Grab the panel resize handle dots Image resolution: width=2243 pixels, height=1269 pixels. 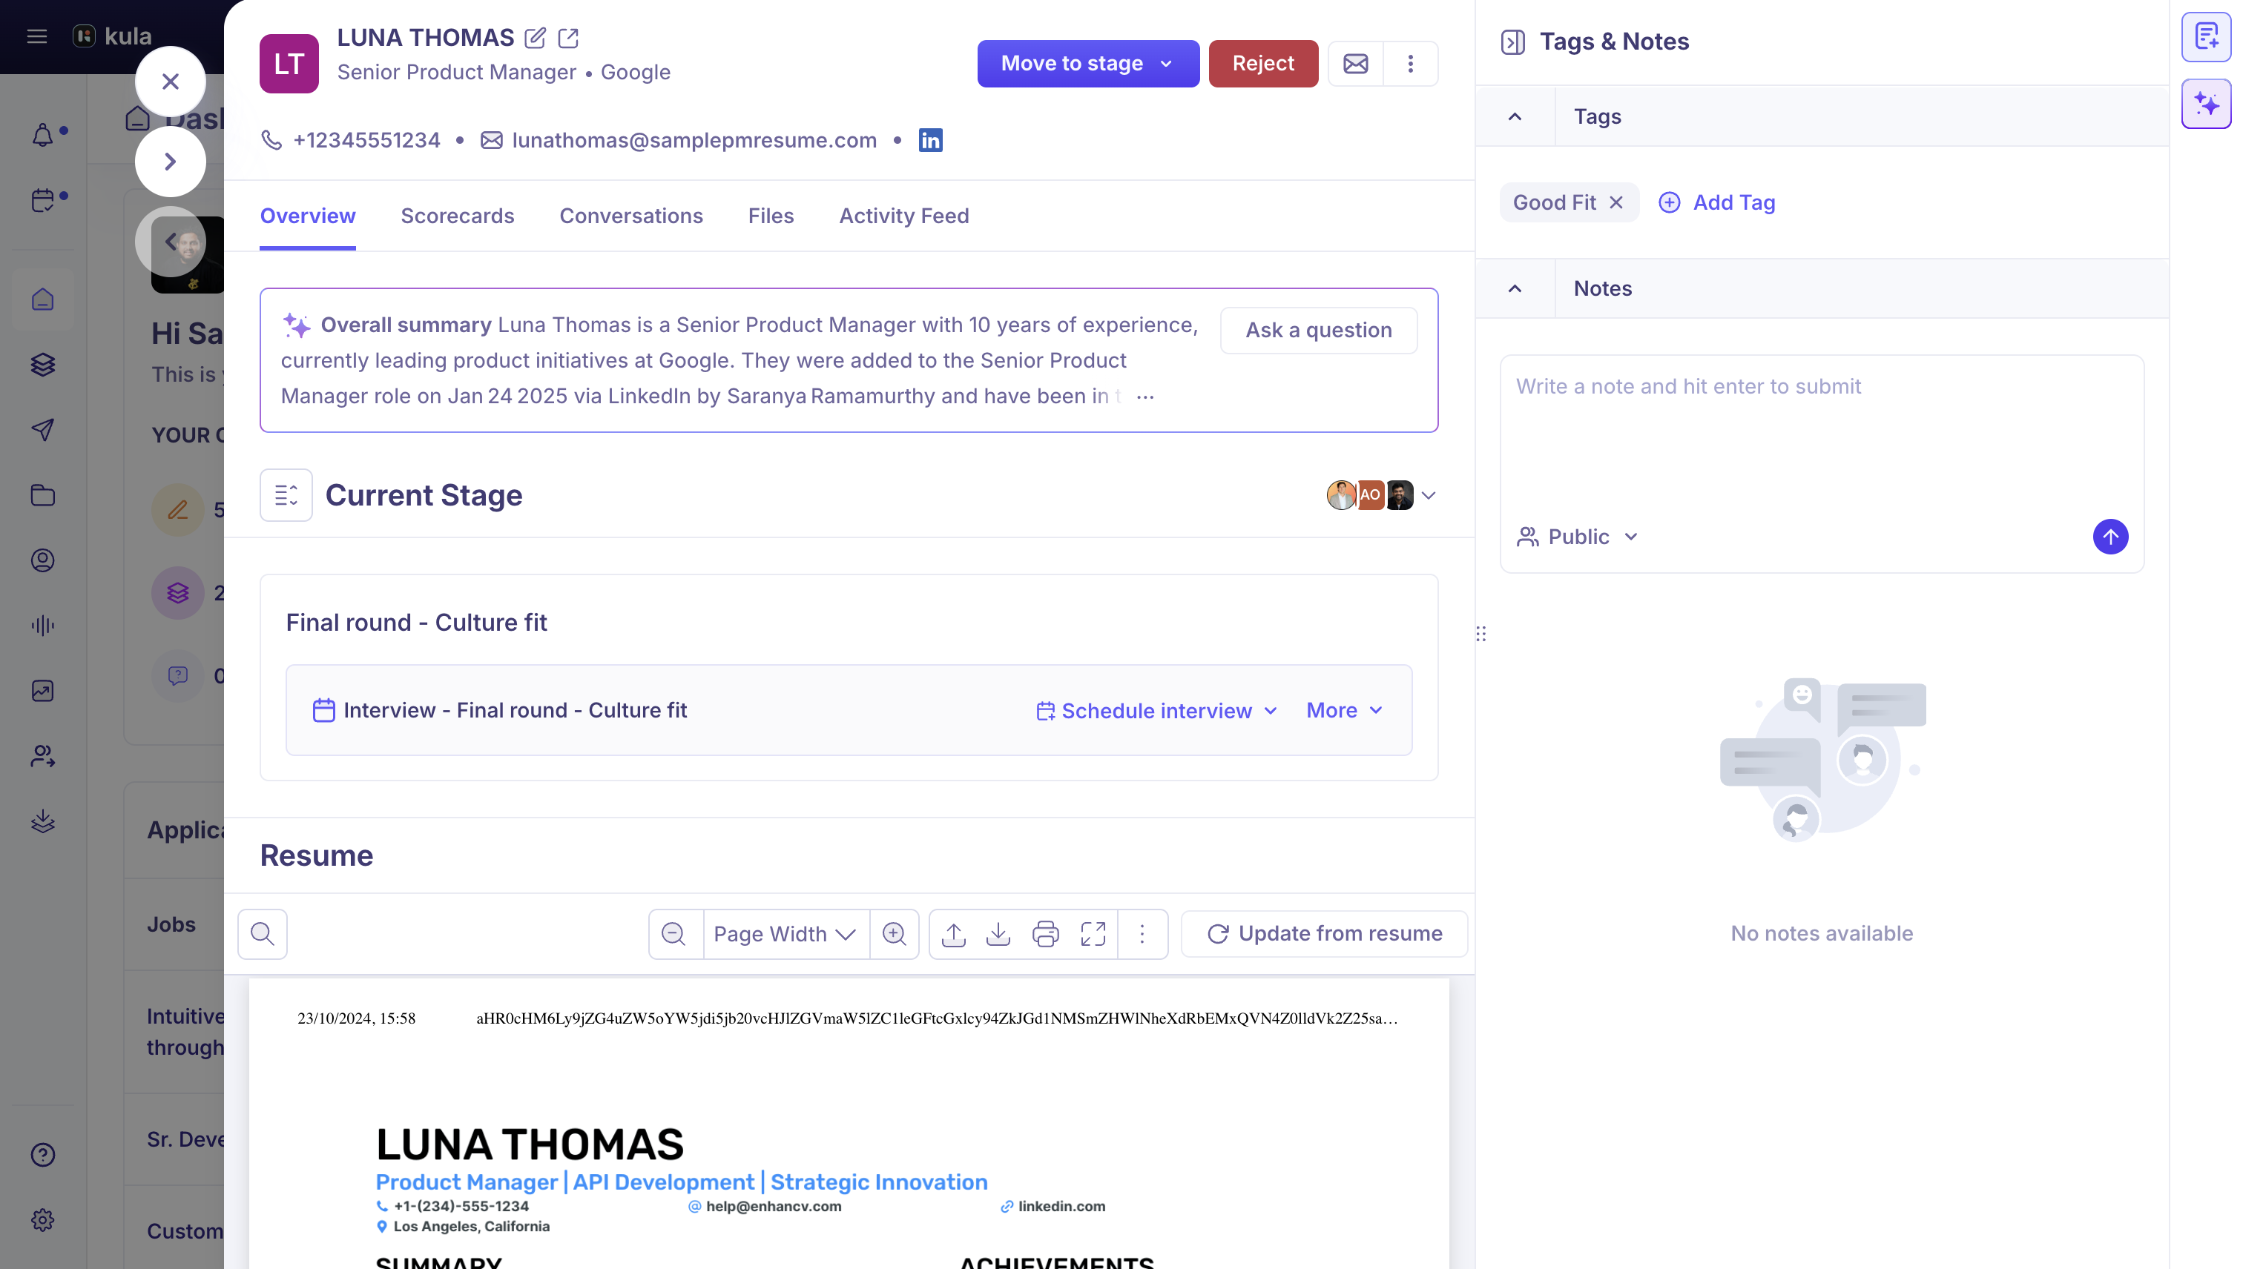point(1480,634)
